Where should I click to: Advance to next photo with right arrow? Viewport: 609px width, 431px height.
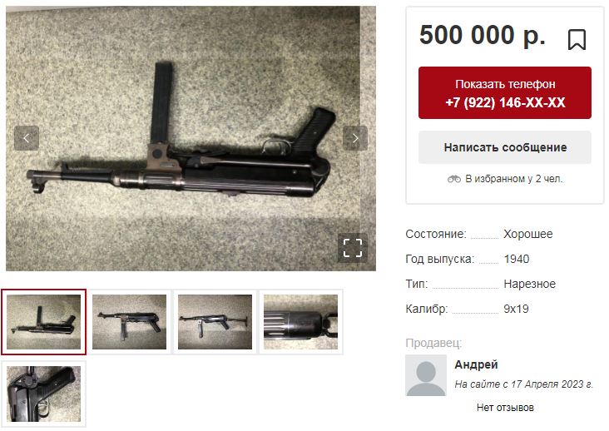point(355,138)
